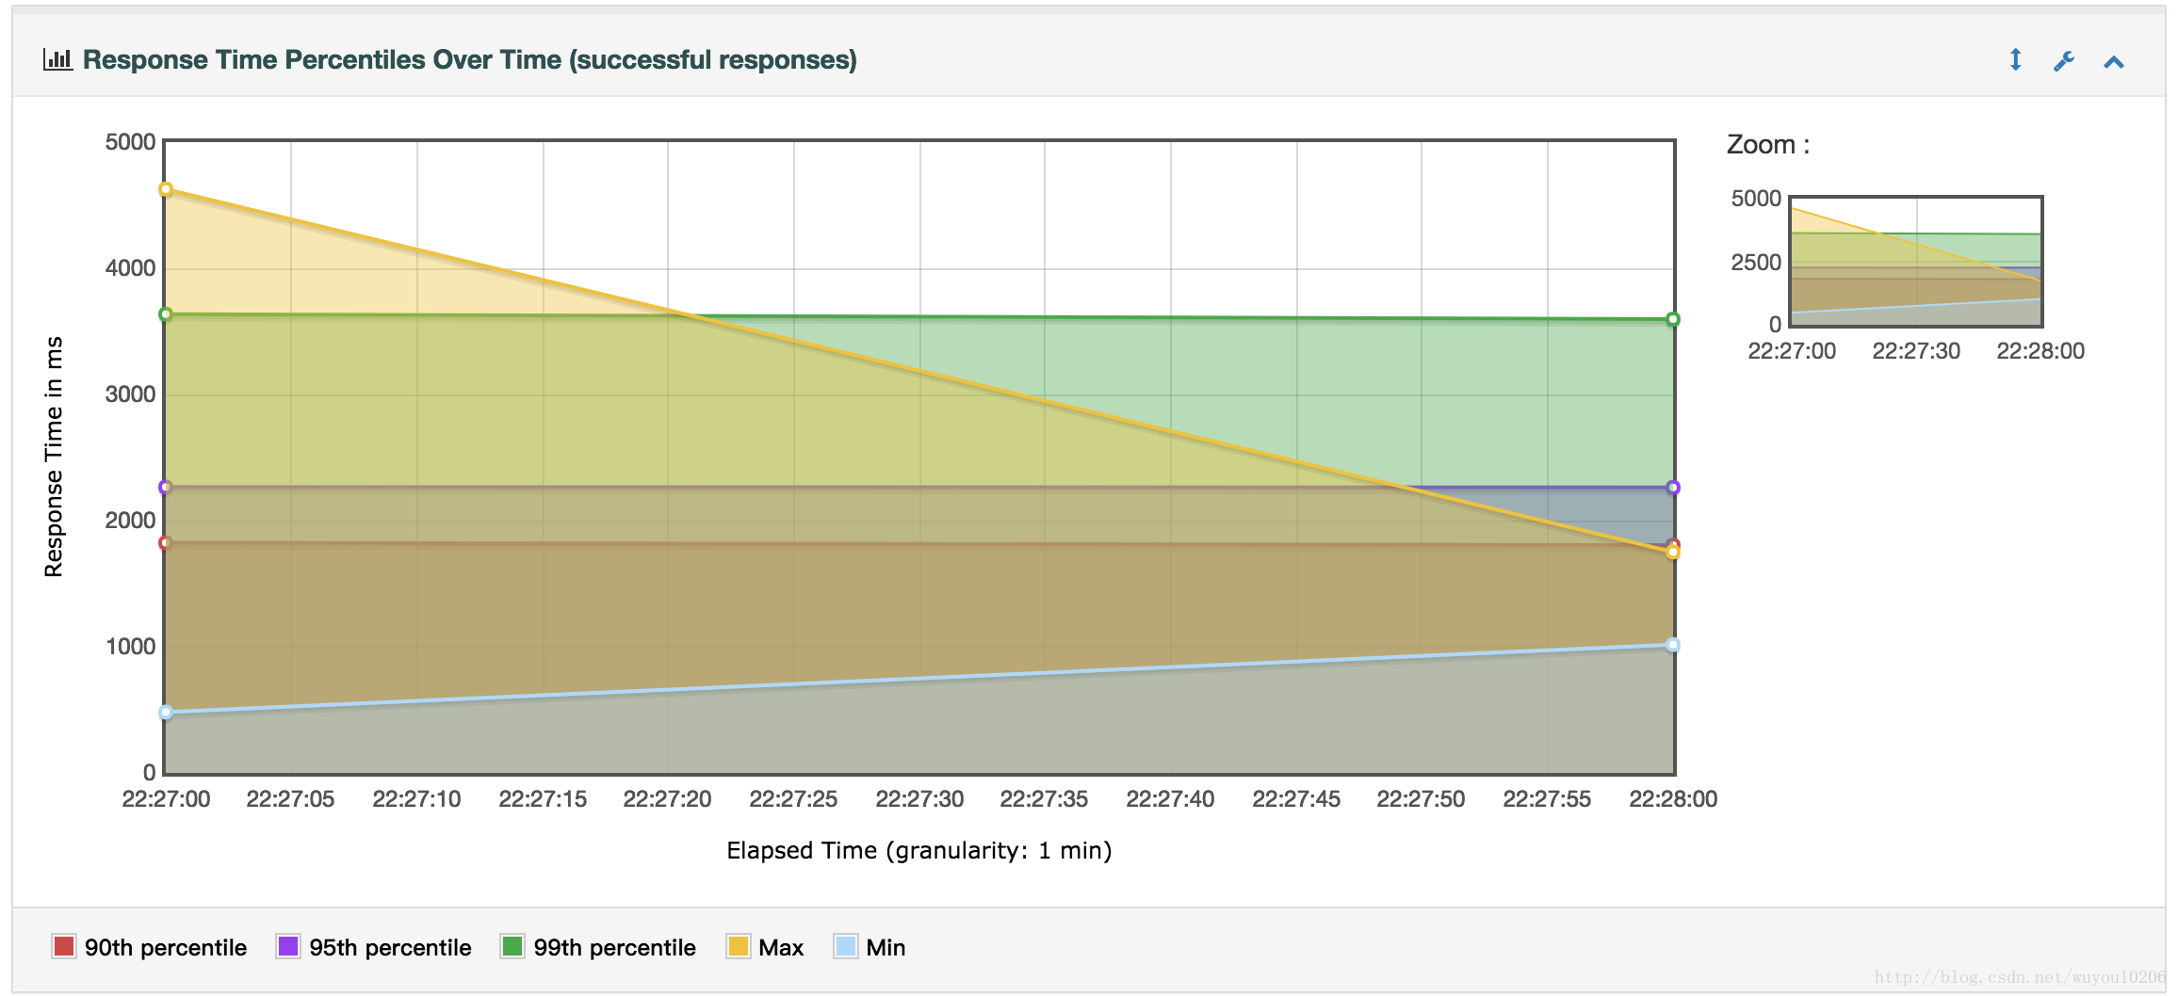Click the Zoom : label

[x=1768, y=145]
